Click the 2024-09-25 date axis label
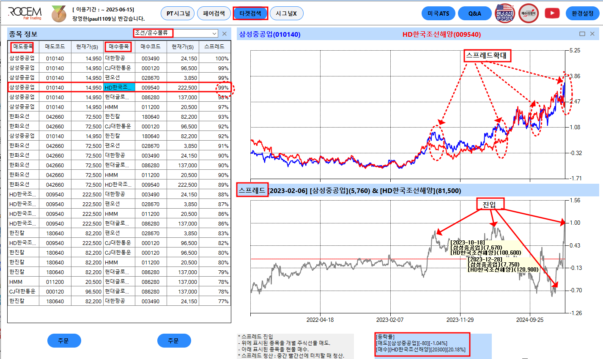 coord(530,320)
